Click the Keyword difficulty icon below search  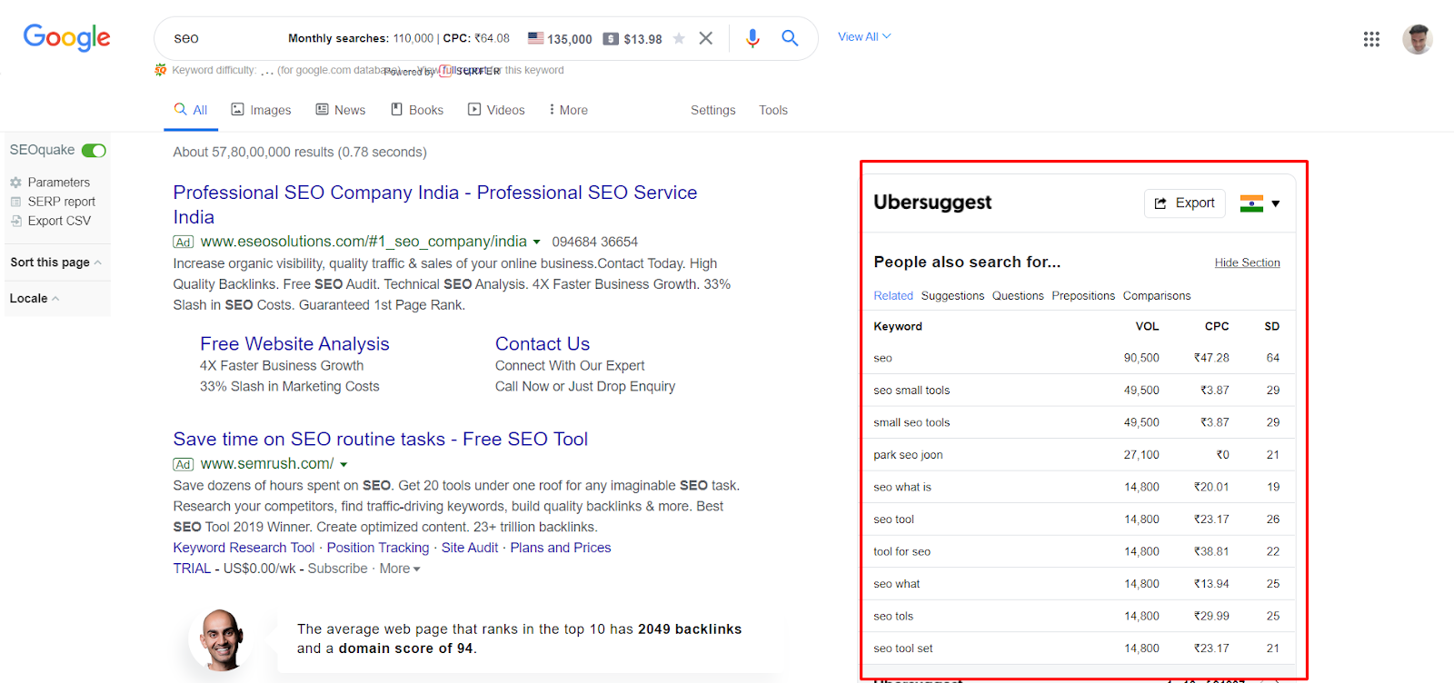click(x=161, y=70)
